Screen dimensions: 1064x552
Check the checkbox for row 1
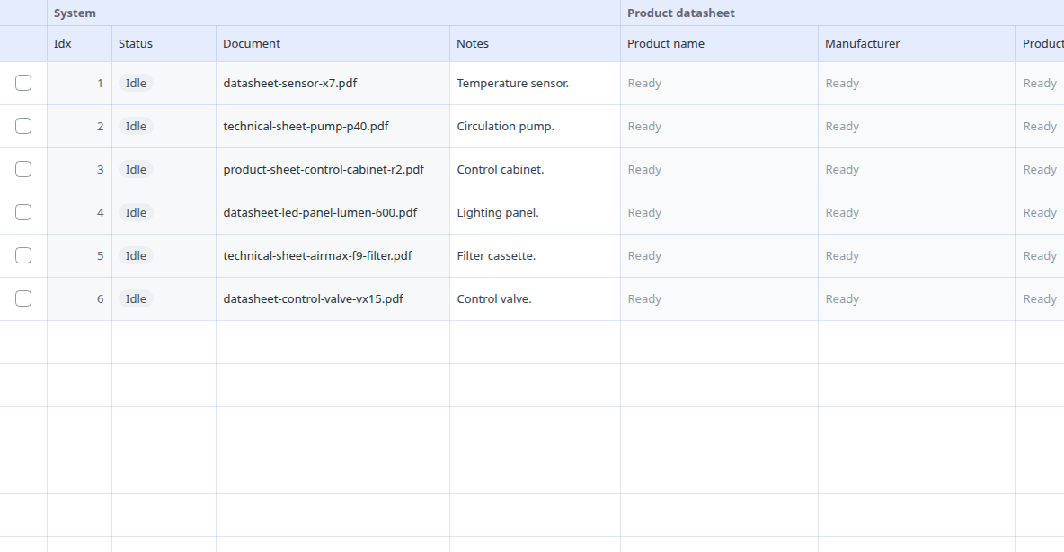coord(23,83)
